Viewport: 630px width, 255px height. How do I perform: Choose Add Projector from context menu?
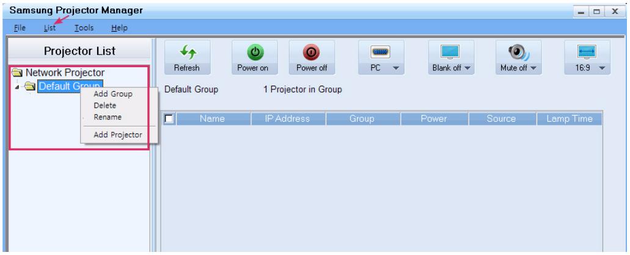(x=119, y=135)
